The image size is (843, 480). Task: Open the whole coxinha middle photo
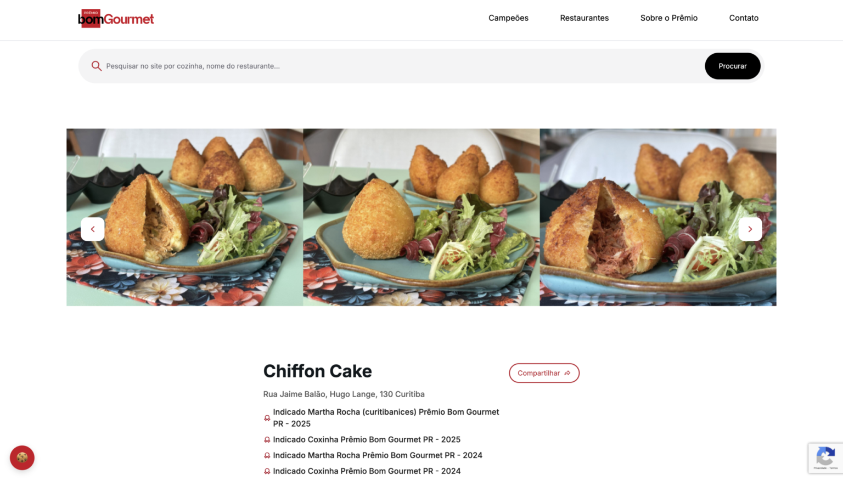tap(421, 217)
